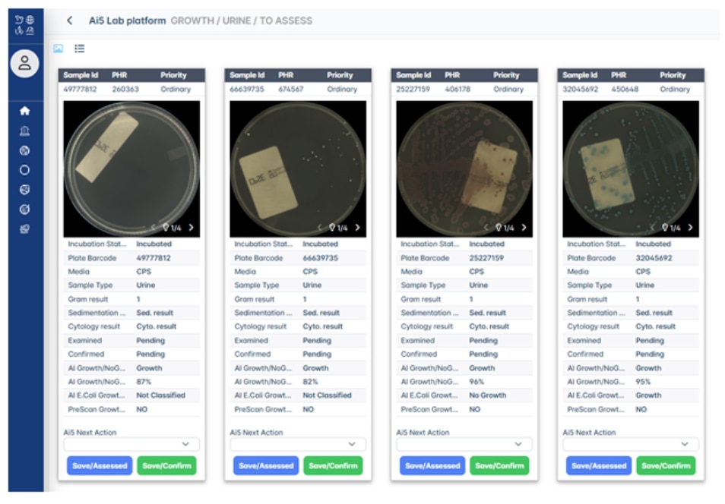
Task: Show previous image for sample 66639735
Action: tap(319, 227)
